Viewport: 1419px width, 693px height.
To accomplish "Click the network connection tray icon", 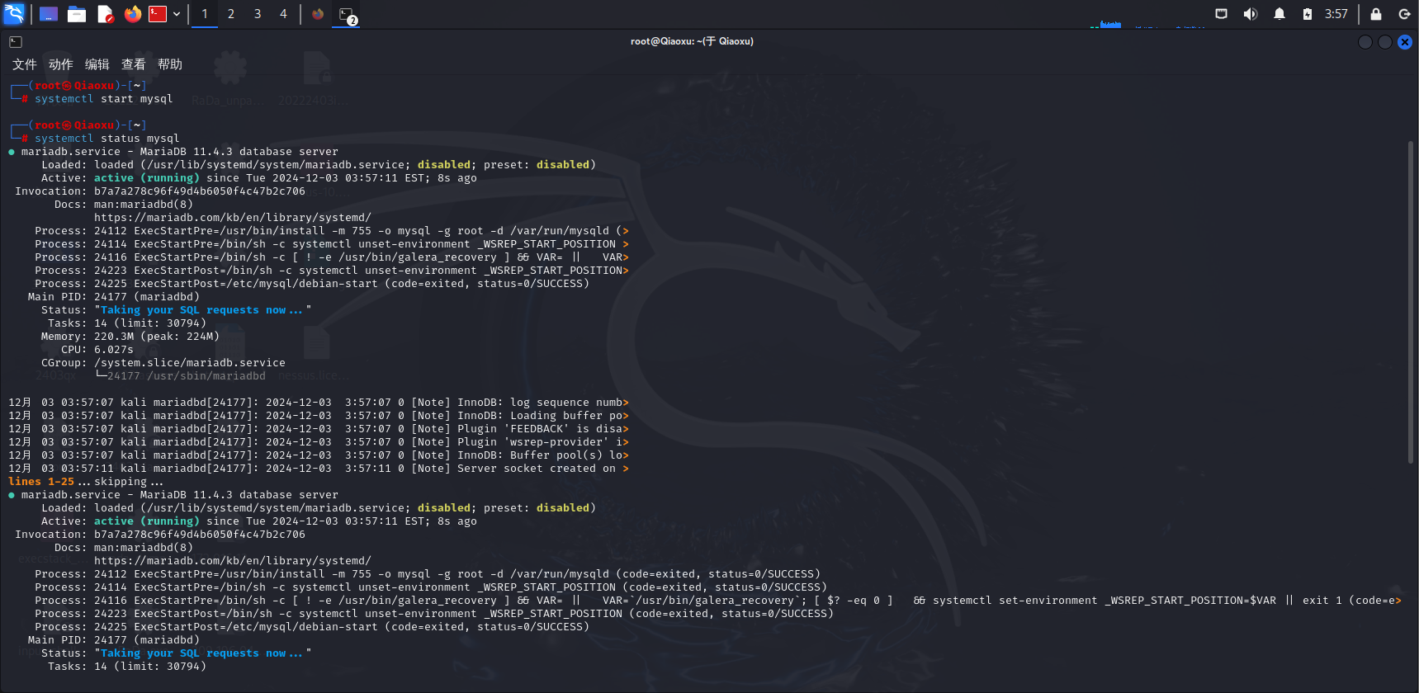I will pos(1222,14).
